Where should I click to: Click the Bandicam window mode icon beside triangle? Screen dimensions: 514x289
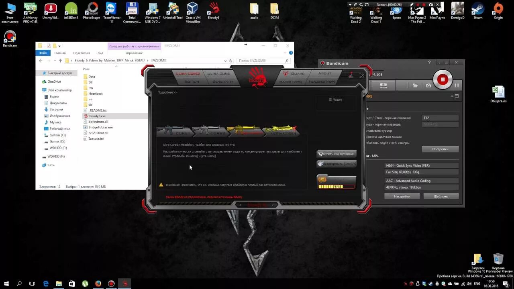click(x=457, y=96)
